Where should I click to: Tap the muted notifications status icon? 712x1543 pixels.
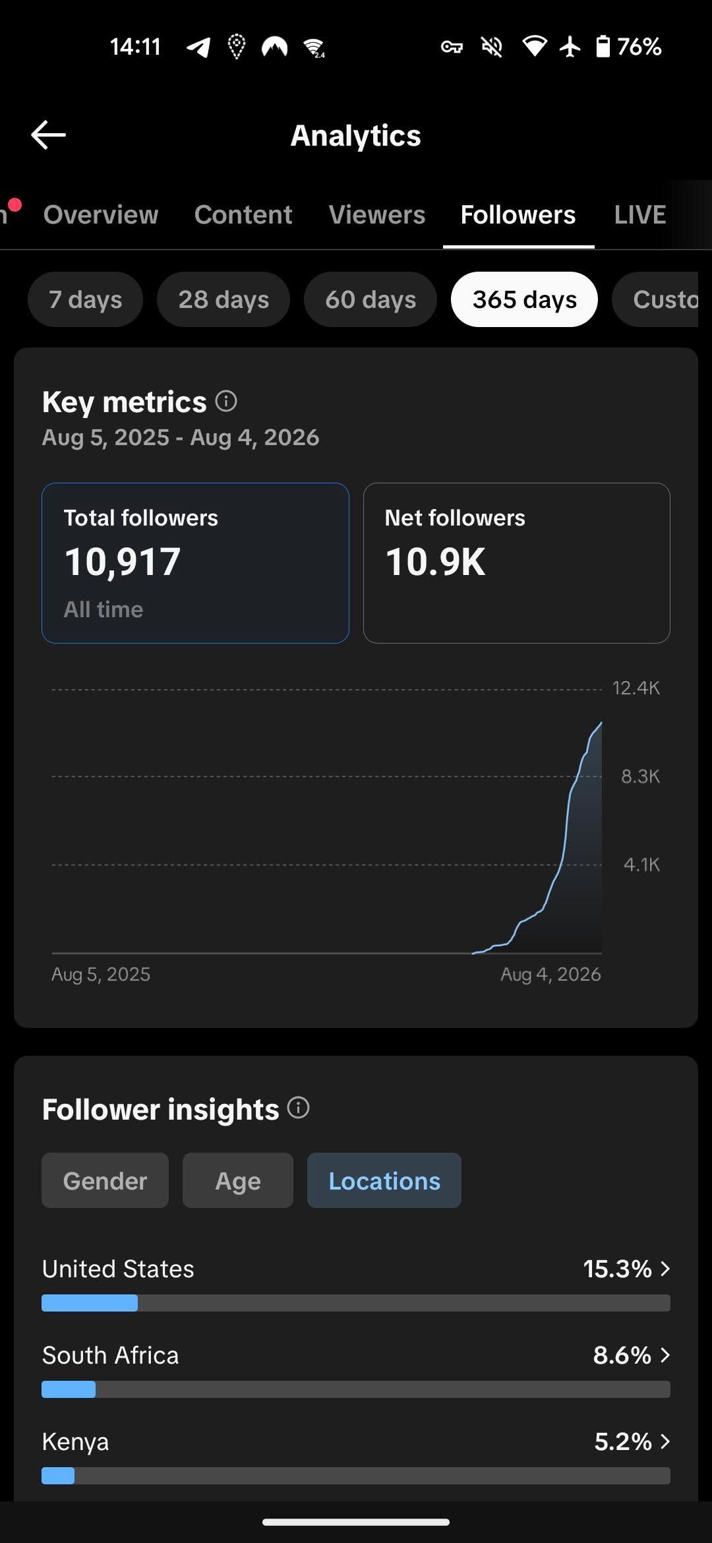(x=492, y=47)
